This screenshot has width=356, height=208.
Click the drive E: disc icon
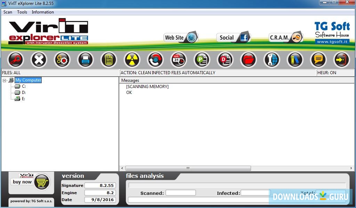[17, 98]
